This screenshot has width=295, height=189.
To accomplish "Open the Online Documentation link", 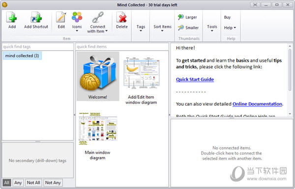I will (x=257, y=104).
